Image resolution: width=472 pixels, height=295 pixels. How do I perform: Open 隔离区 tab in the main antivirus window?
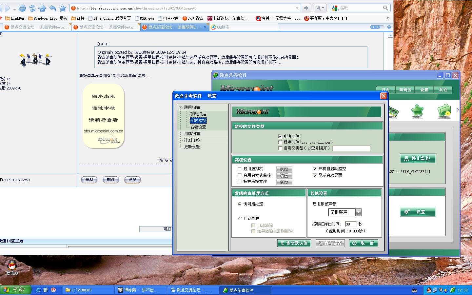click(405, 90)
